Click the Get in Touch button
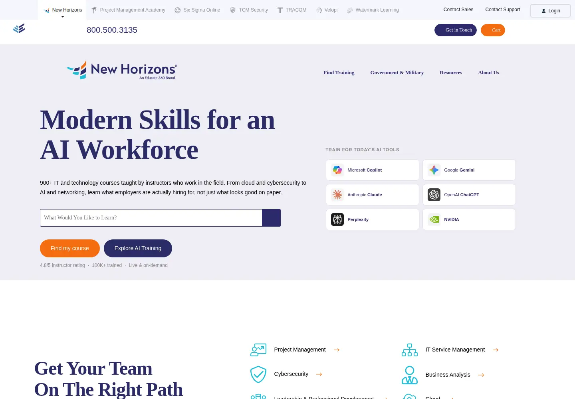Image resolution: width=575 pixels, height=399 pixels. pyautogui.click(x=456, y=30)
